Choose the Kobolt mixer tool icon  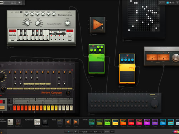[60, 122]
